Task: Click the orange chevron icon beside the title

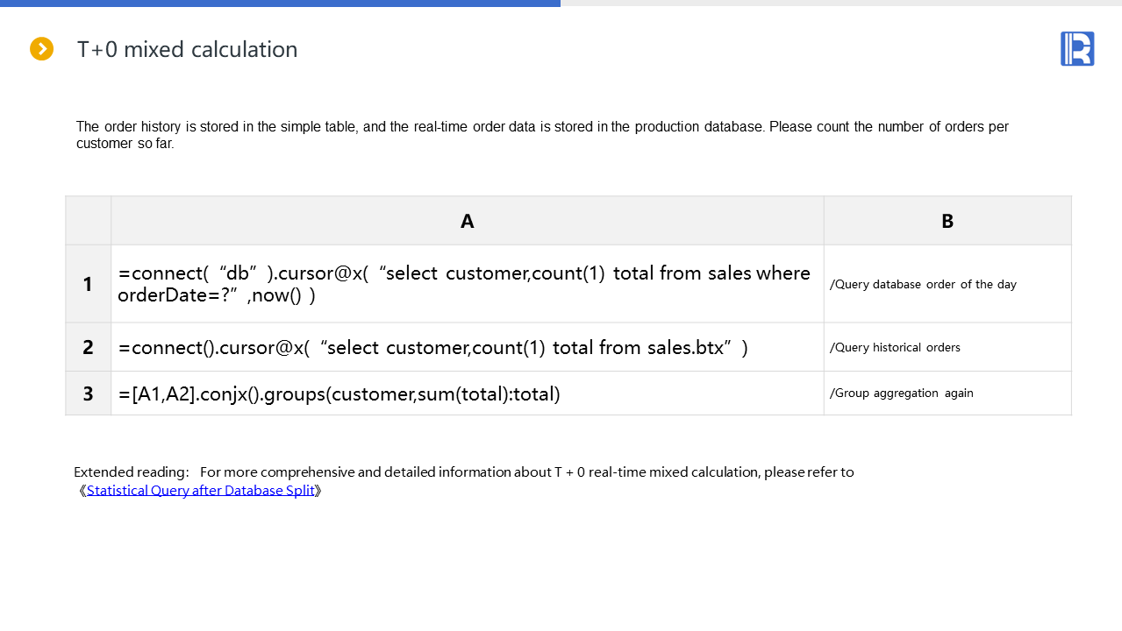Action: pyautogui.click(x=41, y=49)
